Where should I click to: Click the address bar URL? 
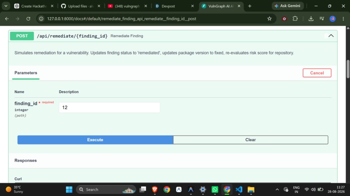(122, 19)
